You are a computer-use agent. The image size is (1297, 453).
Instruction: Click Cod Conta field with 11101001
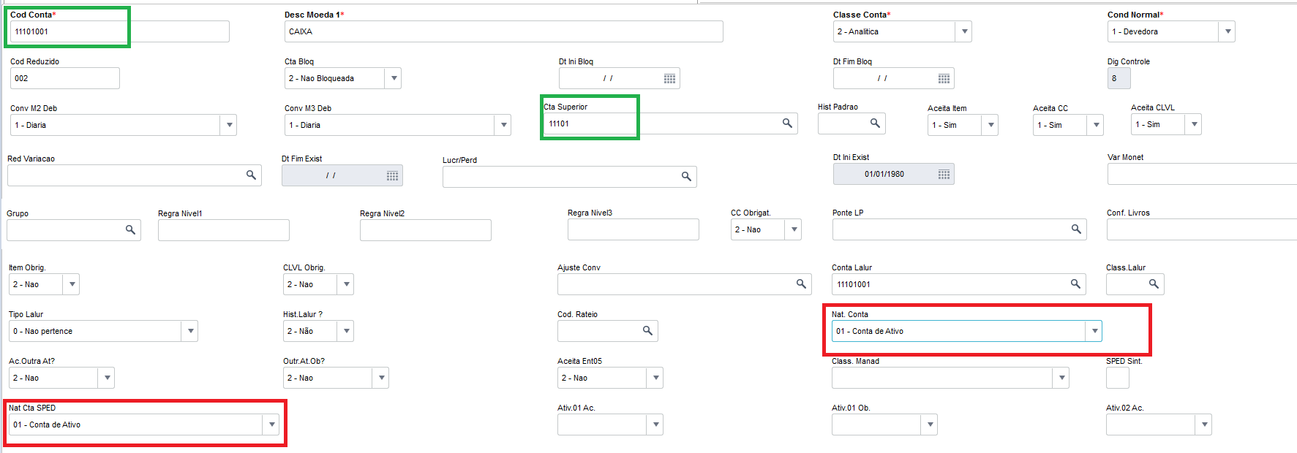click(120, 31)
